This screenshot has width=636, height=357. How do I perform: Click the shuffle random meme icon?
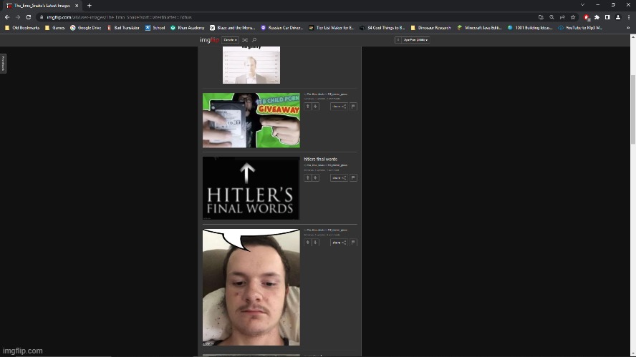[x=245, y=40]
